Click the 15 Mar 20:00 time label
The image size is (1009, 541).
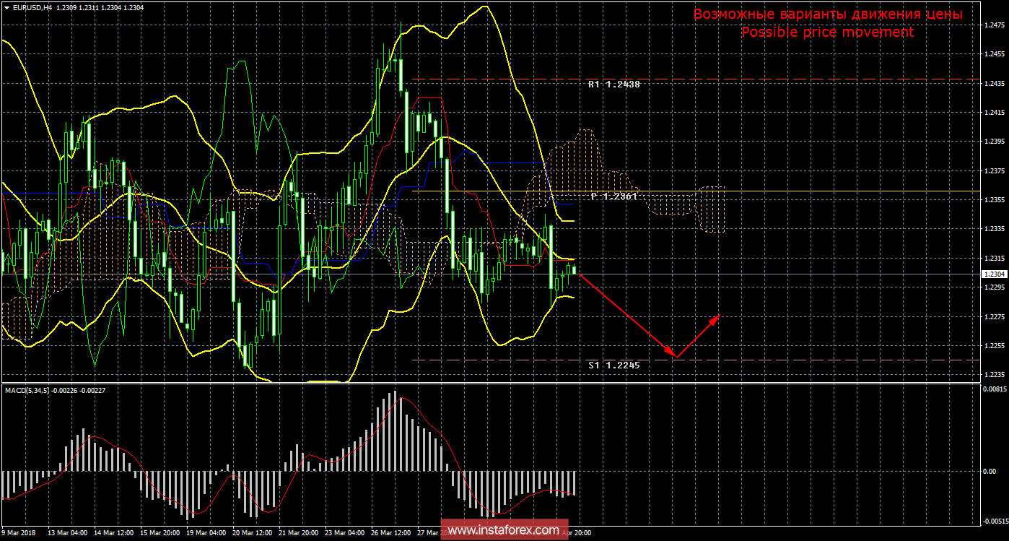coord(160,533)
